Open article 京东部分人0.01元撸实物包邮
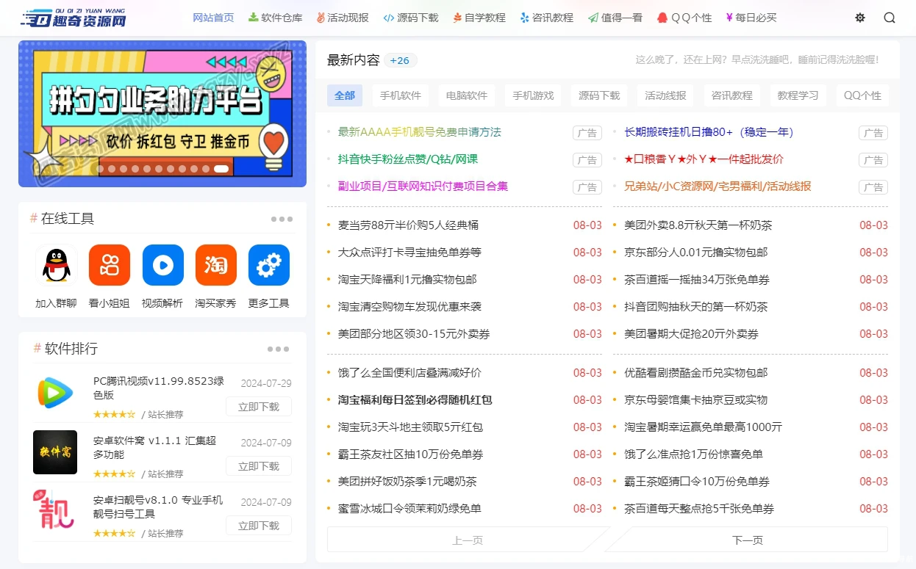 click(x=695, y=253)
